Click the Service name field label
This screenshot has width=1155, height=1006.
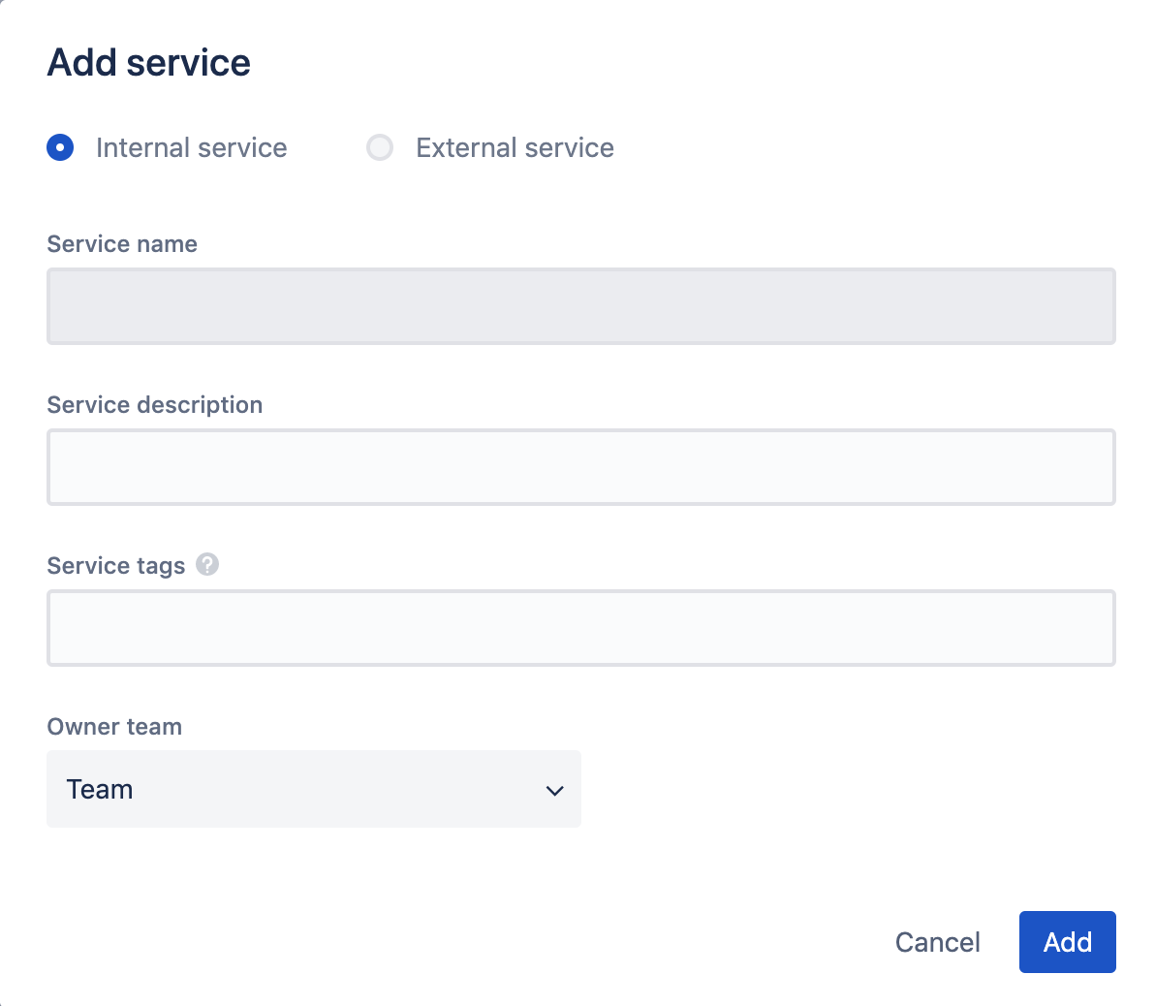point(122,244)
